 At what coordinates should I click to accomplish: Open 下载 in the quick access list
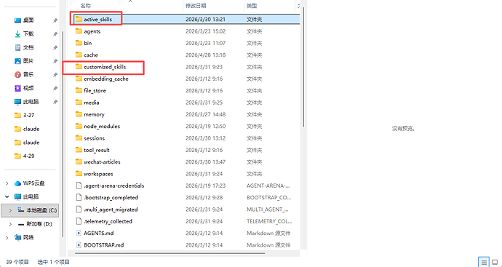coord(28,33)
